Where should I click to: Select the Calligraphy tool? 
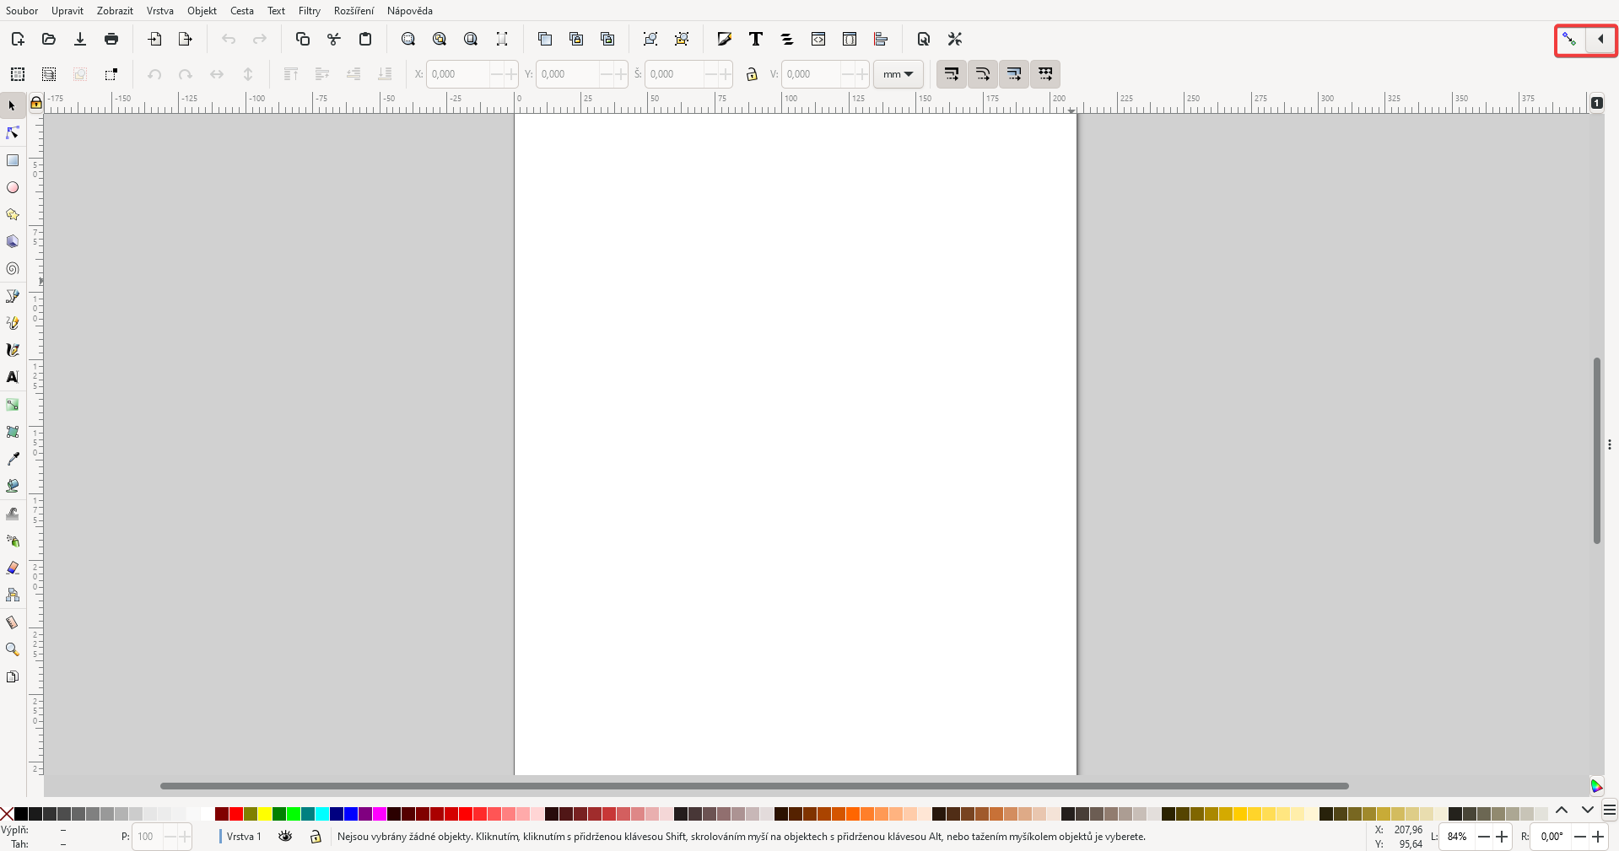click(x=12, y=349)
